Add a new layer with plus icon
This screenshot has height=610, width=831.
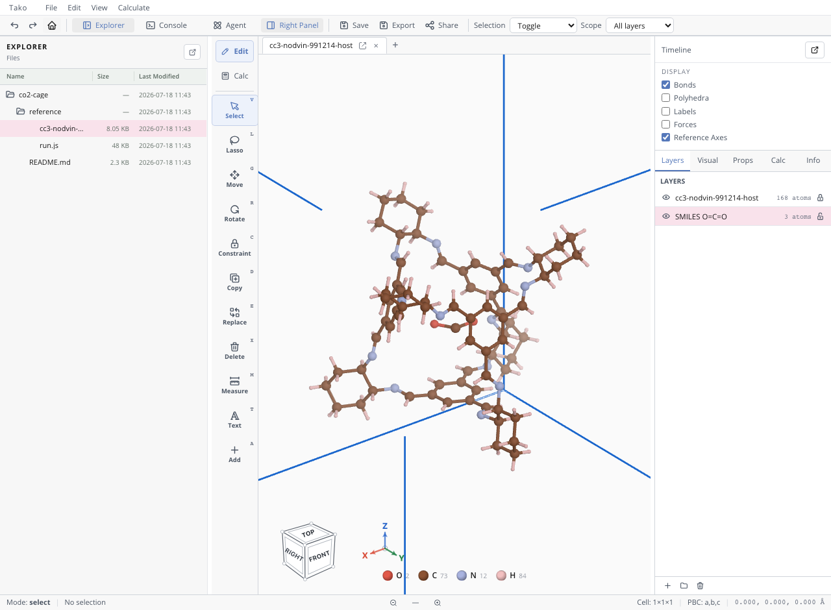click(x=667, y=585)
